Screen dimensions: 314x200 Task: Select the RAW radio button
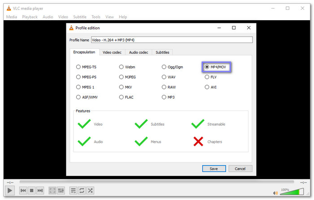click(164, 87)
